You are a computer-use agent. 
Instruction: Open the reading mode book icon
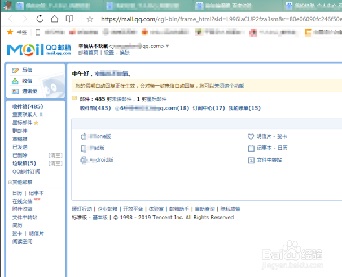click(x=69, y=19)
